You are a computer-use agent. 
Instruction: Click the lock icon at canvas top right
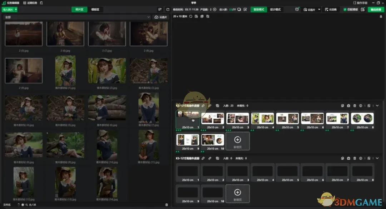pos(381,16)
